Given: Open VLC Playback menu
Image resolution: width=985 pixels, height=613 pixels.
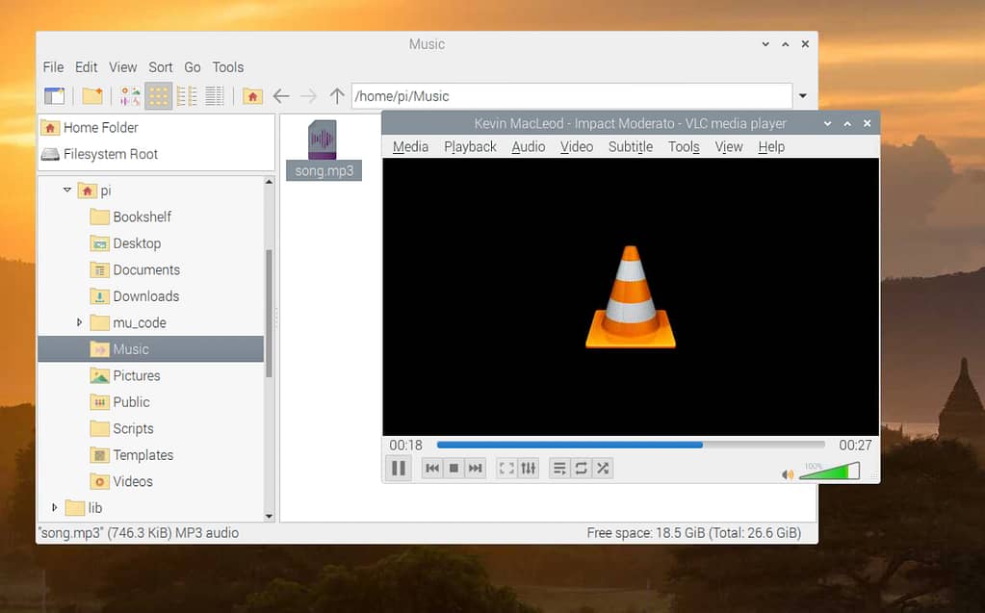Looking at the screenshot, I should coord(470,146).
